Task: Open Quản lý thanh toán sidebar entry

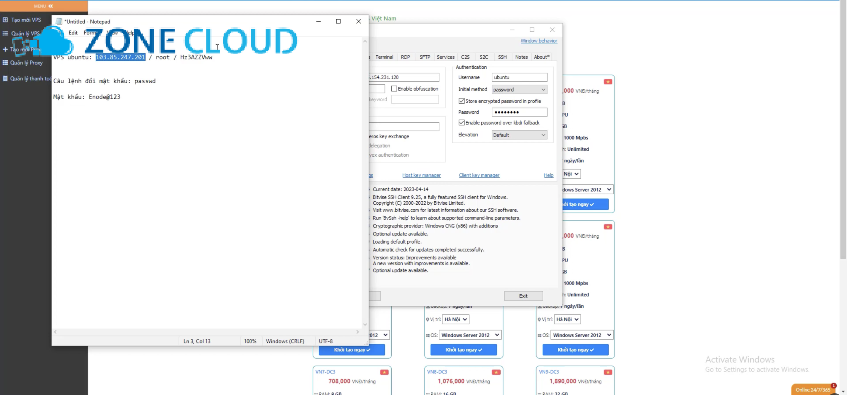Action: click(27, 78)
